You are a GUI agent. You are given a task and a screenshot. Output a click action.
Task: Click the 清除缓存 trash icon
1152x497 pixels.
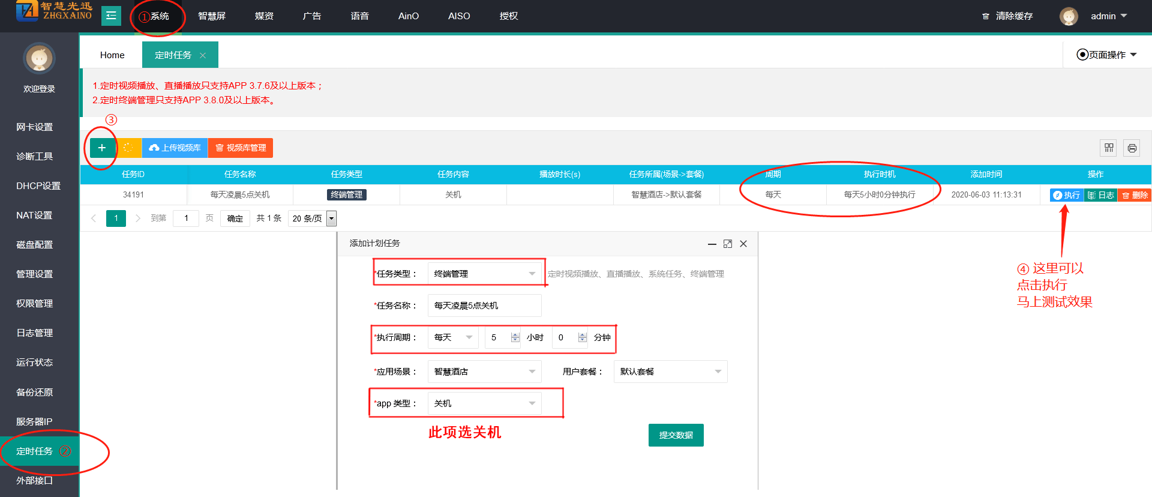[985, 16]
